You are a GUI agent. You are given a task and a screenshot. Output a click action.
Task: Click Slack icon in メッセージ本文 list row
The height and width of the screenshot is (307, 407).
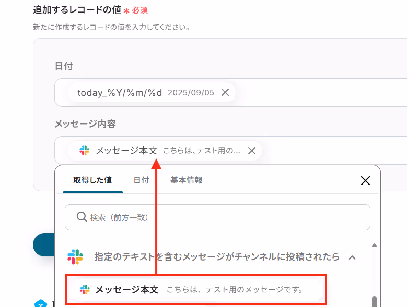point(85,289)
